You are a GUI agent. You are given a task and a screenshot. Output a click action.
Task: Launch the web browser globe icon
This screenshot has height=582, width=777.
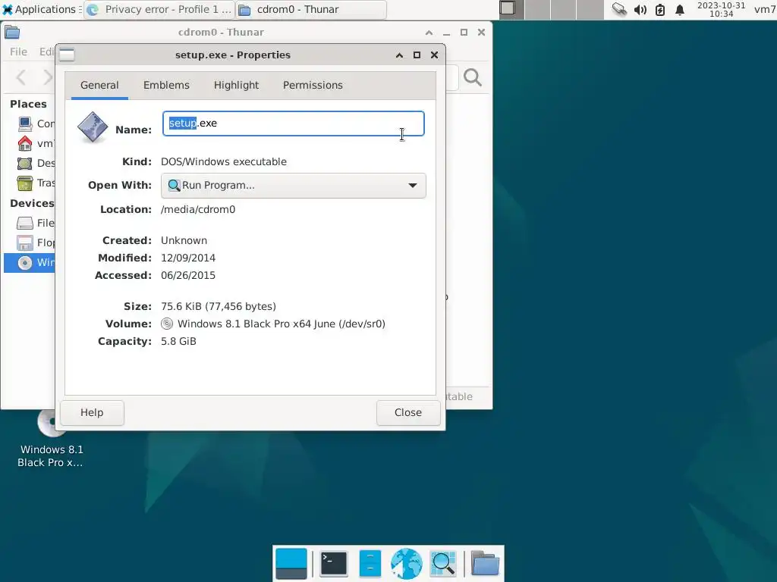[407, 564]
